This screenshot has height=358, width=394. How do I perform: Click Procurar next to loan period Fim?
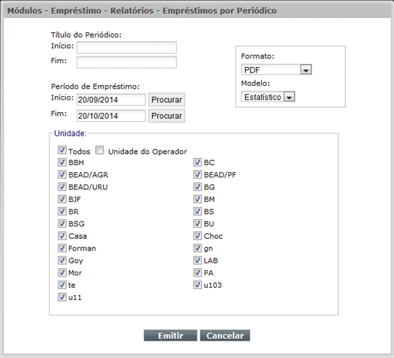point(166,116)
